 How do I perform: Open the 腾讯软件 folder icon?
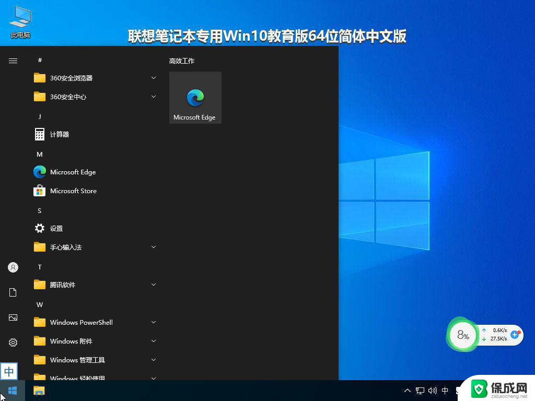point(40,285)
